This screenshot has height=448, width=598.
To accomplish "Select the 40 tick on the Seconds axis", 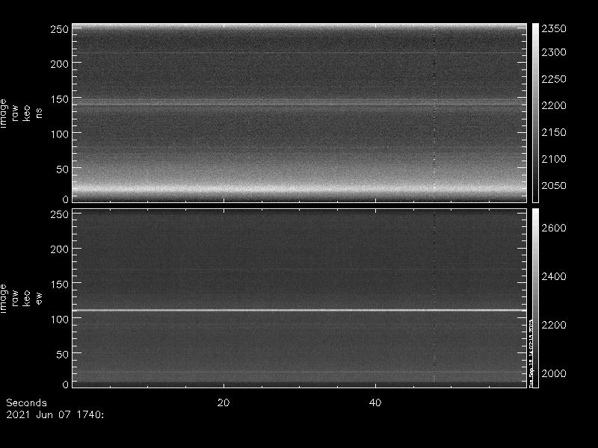I will (376, 402).
